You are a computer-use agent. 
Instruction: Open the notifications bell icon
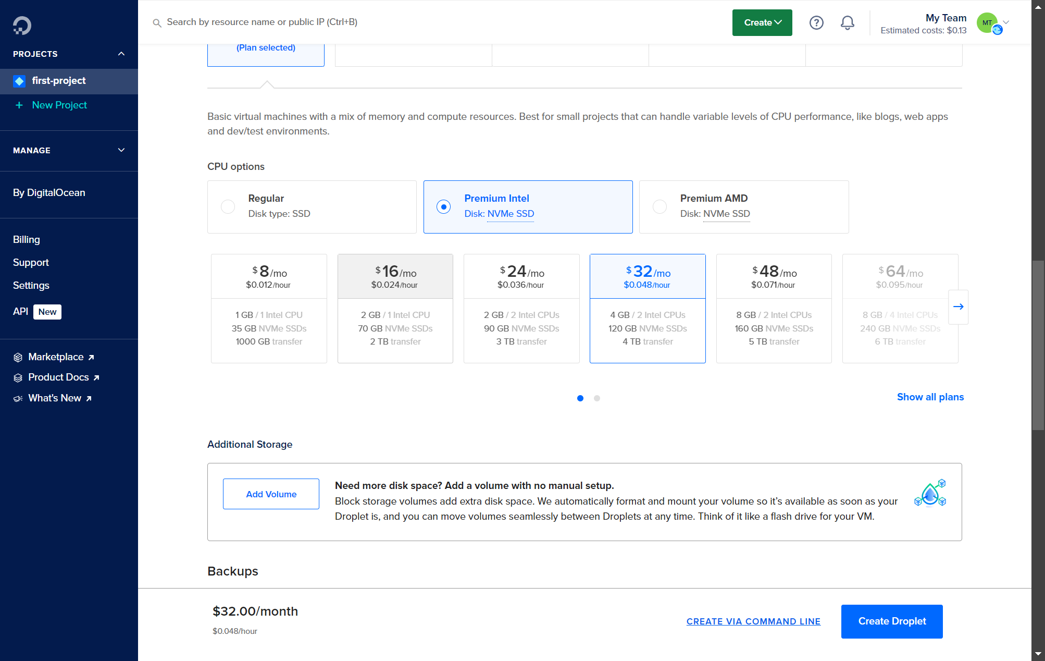click(x=848, y=22)
